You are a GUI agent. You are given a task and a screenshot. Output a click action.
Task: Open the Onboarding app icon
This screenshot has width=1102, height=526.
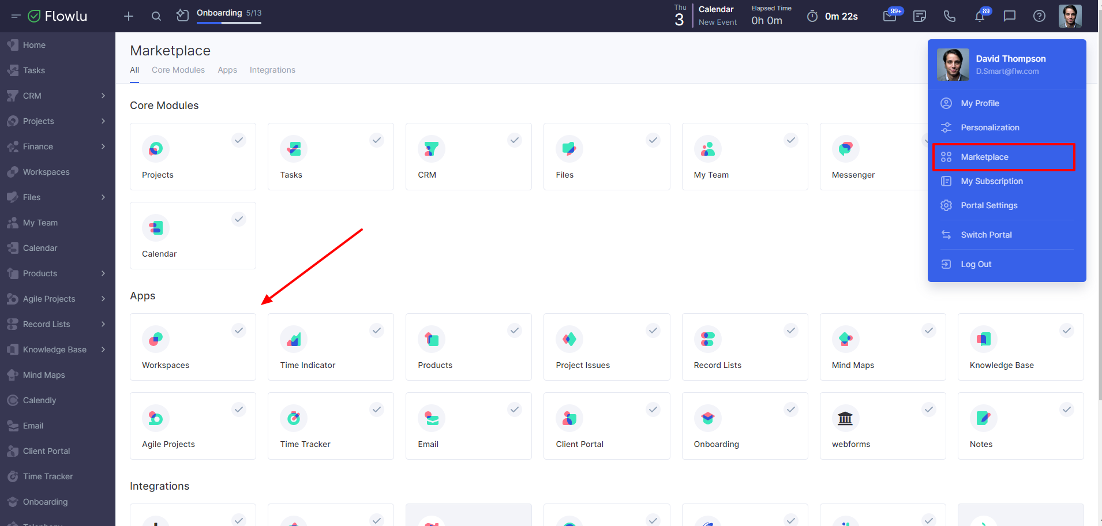(708, 418)
